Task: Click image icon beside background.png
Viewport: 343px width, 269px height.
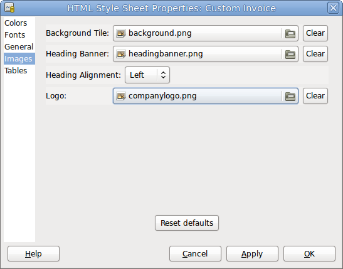Action: click(x=121, y=33)
